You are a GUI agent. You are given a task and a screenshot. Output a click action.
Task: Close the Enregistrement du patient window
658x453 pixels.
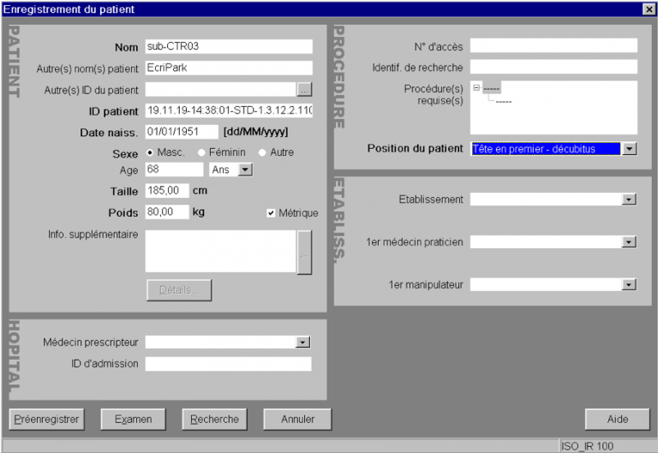(x=648, y=9)
